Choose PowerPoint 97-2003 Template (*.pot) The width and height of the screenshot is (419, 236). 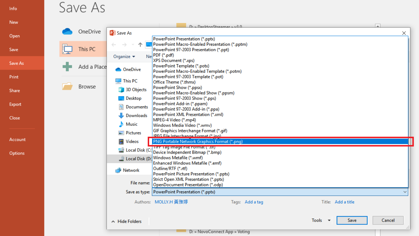tap(280, 77)
